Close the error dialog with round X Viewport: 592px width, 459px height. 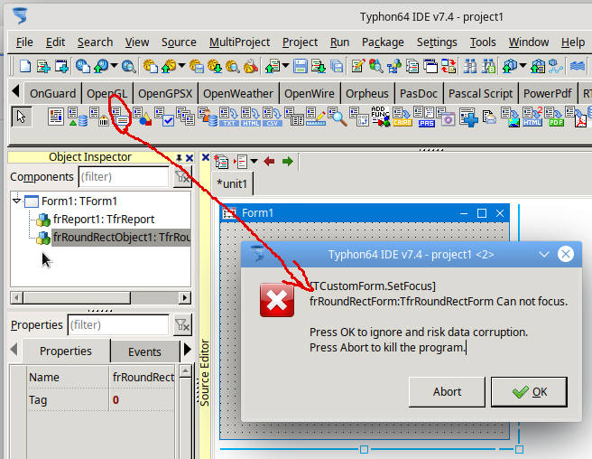[566, 254]
